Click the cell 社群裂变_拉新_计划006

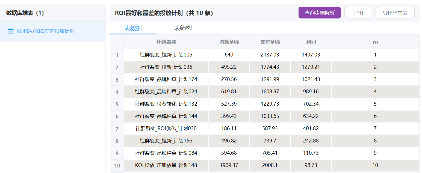(x=166, y=55)
